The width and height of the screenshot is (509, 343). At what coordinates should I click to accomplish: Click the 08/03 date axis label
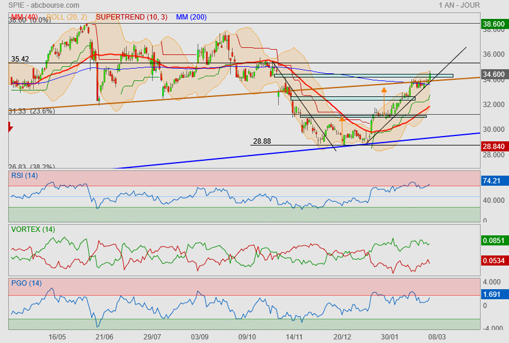coord(437,337)
